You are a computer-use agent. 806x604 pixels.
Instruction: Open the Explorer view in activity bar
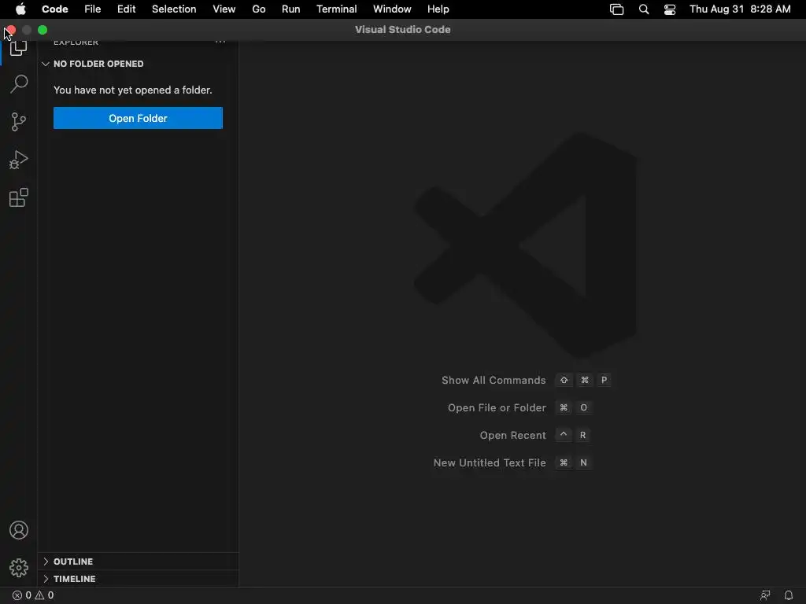pos(19,48)
